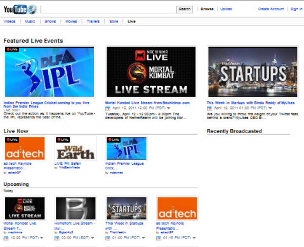Click the Upload link
This screenshot has width=304, height=247.
226,9
